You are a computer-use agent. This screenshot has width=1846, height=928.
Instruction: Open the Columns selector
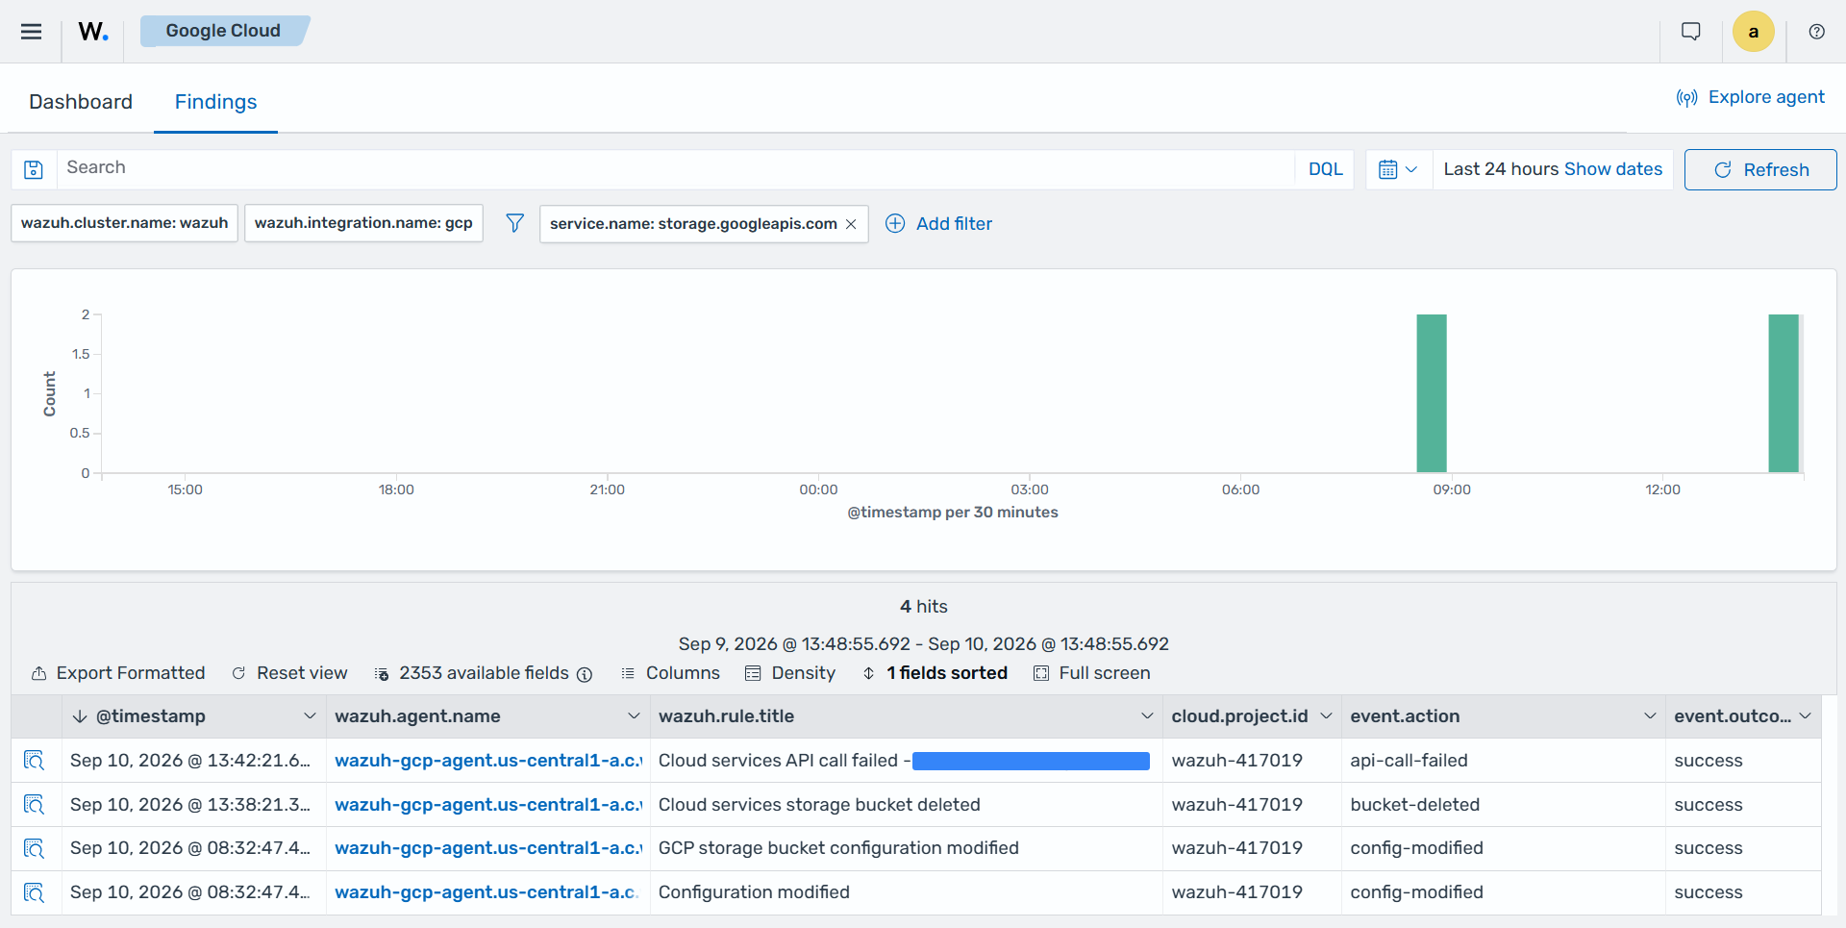[x=670, y=673]
